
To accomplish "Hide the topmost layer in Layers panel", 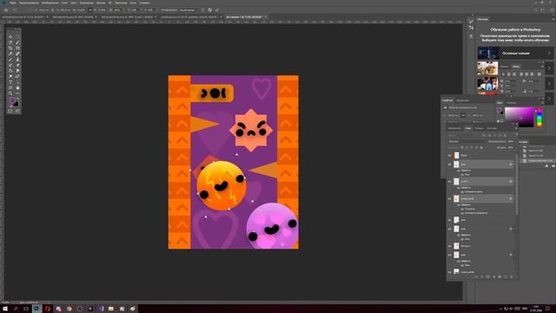I will [450, 156].
